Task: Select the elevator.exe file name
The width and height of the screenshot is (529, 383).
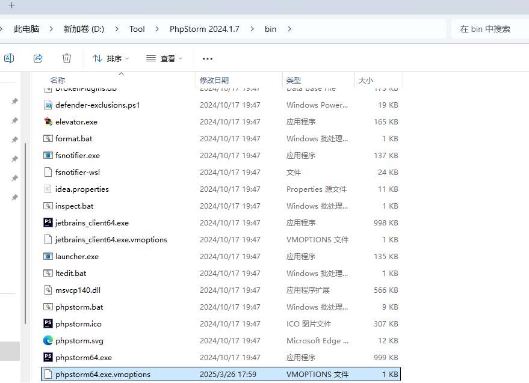Action: tap(76, 121)
